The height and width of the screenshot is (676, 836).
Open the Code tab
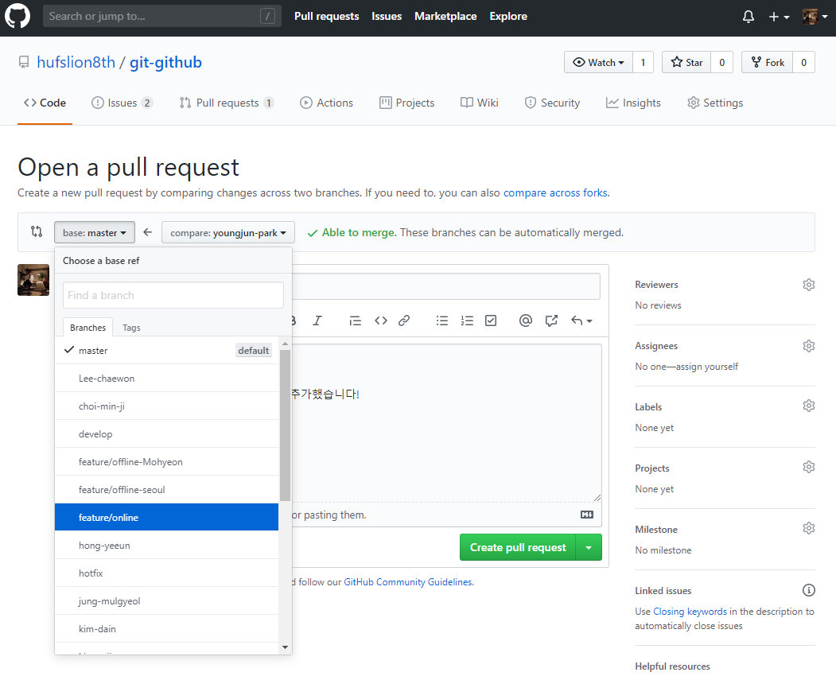[x=45, y=103]
